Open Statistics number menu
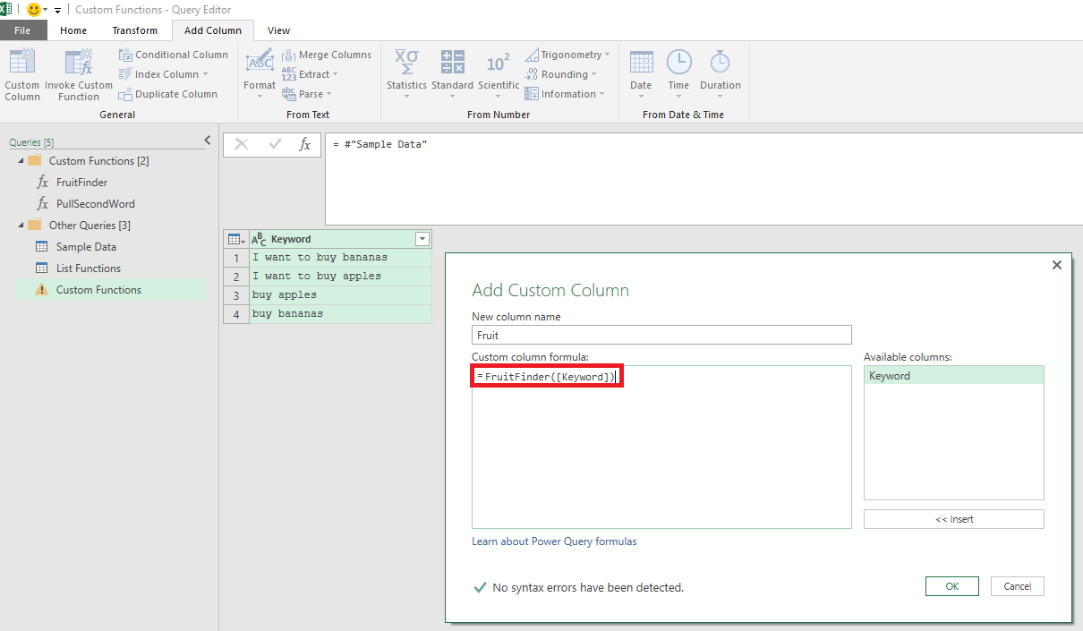 [x=406, y=75]
